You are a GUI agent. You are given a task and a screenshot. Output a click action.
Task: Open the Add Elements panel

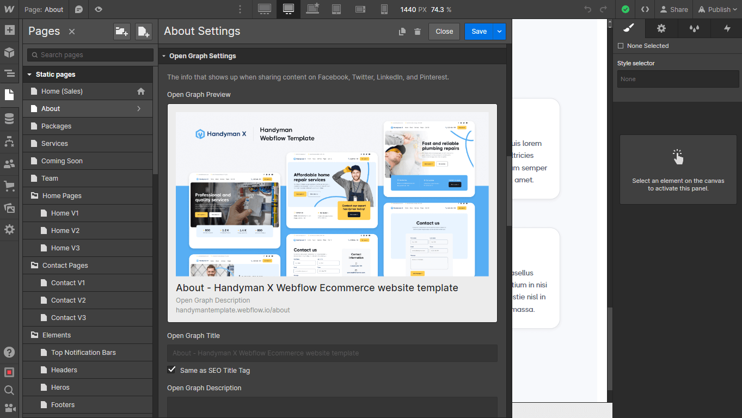tap(9, 30)
